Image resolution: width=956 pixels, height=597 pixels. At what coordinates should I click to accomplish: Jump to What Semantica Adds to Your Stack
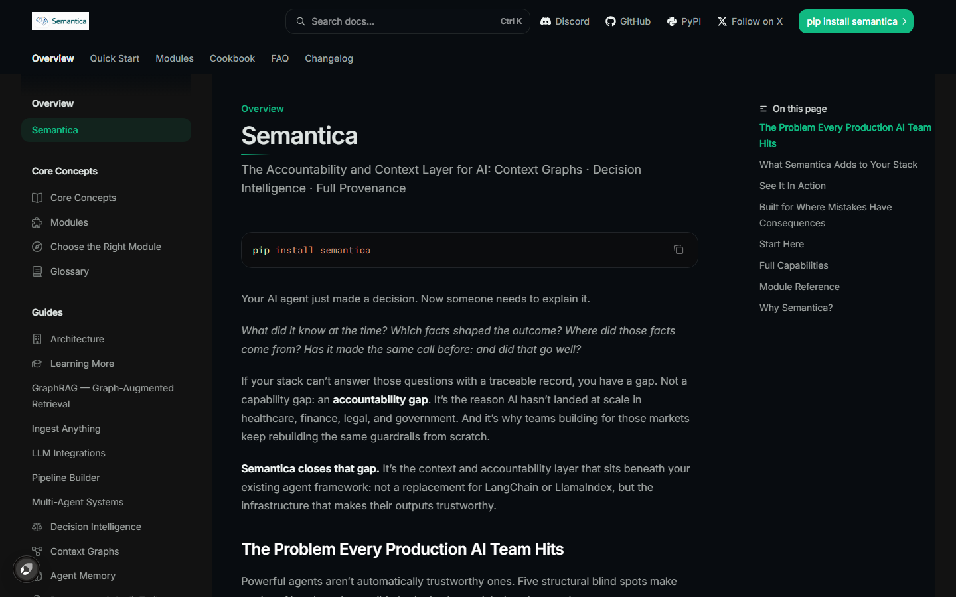[838, 165]
